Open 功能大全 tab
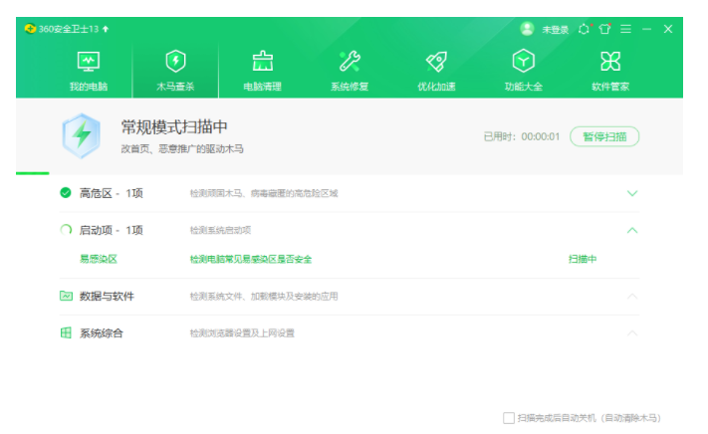The image size is (708, 434). (x=524, y=71)
